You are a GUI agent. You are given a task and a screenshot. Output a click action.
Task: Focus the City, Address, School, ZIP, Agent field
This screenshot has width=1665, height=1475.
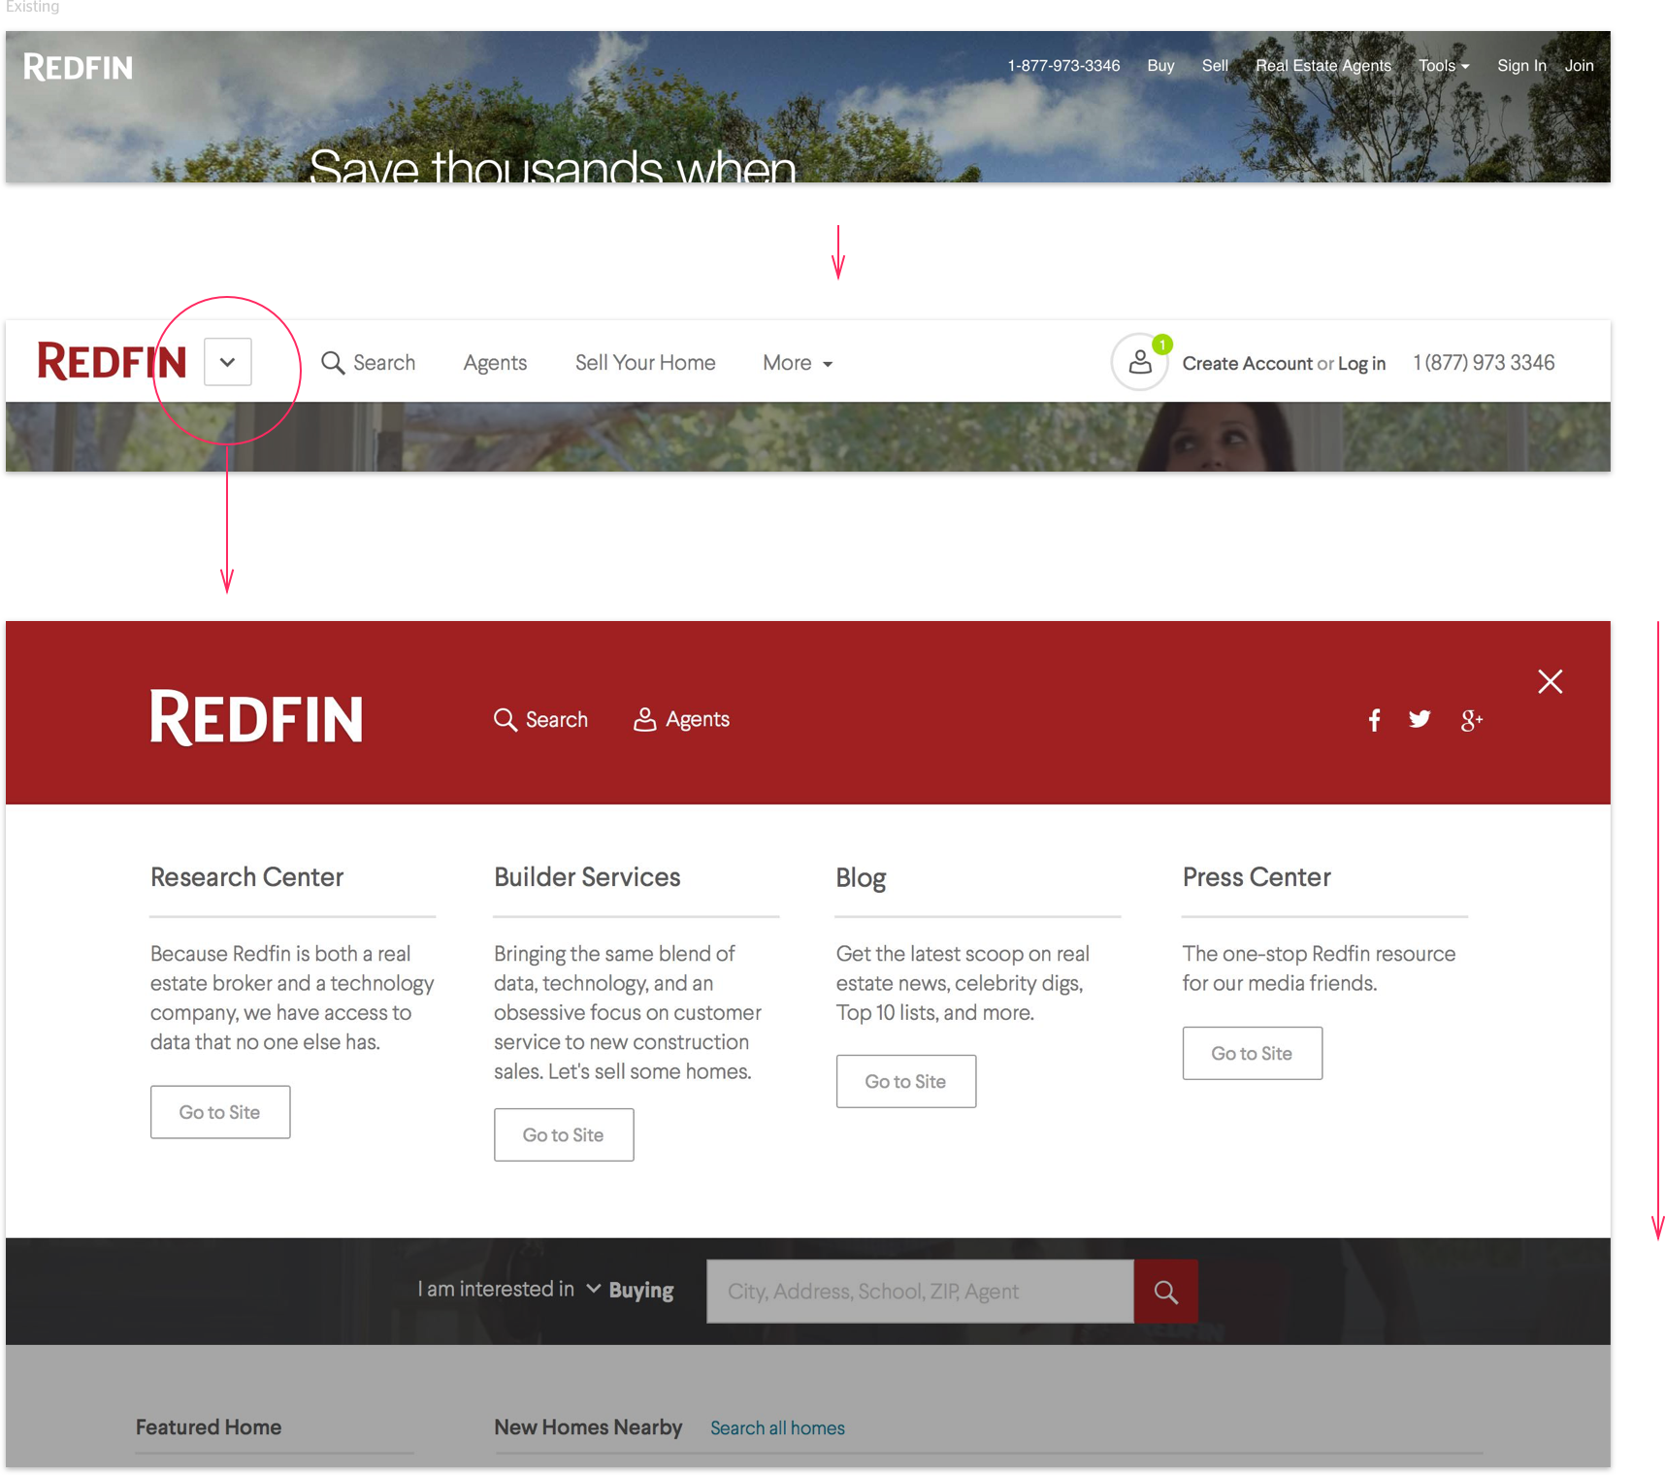pos(920,1292)
